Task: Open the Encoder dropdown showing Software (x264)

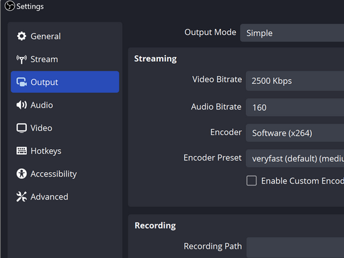Action: [295, 133]
